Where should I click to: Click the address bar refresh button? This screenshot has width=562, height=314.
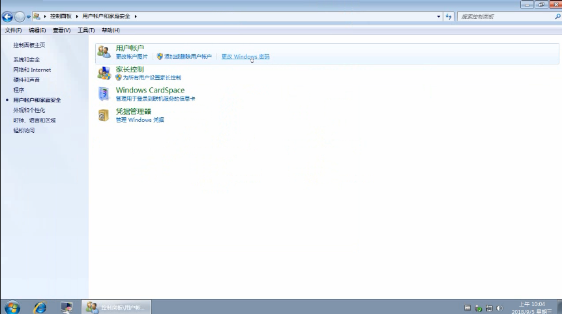pos(449,16)
